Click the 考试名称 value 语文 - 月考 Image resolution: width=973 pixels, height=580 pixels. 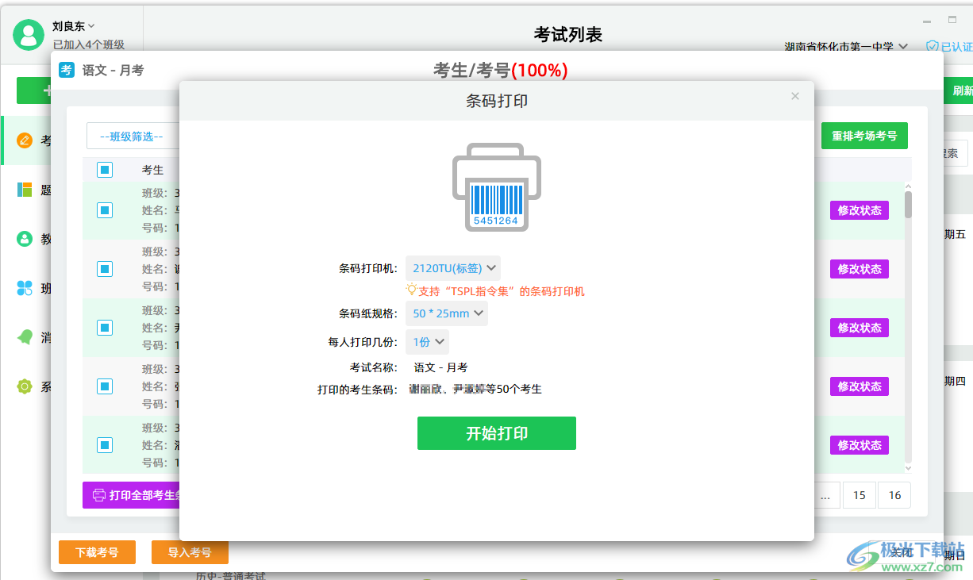[440, 367]
